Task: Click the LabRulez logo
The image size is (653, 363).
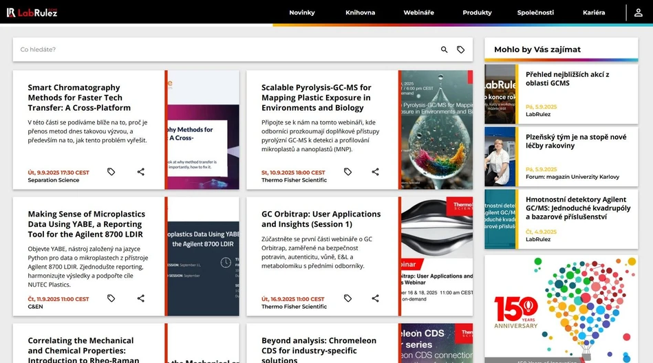Action: tap(32, 12)
